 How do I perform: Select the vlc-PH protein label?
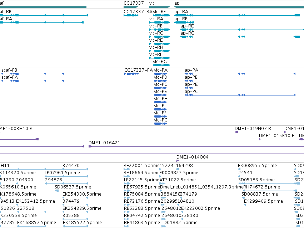[160, 99]
